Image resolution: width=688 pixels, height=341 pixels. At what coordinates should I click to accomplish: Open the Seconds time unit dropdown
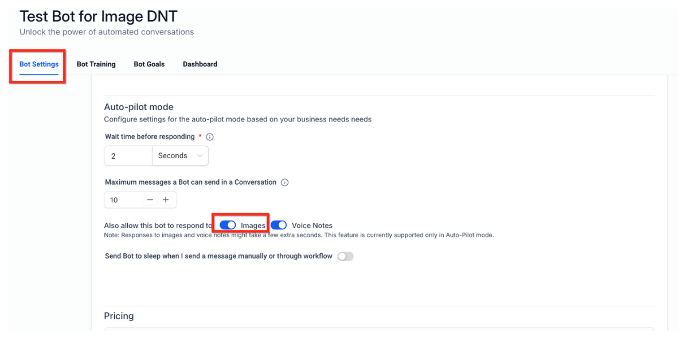click(x=180, y=156)
